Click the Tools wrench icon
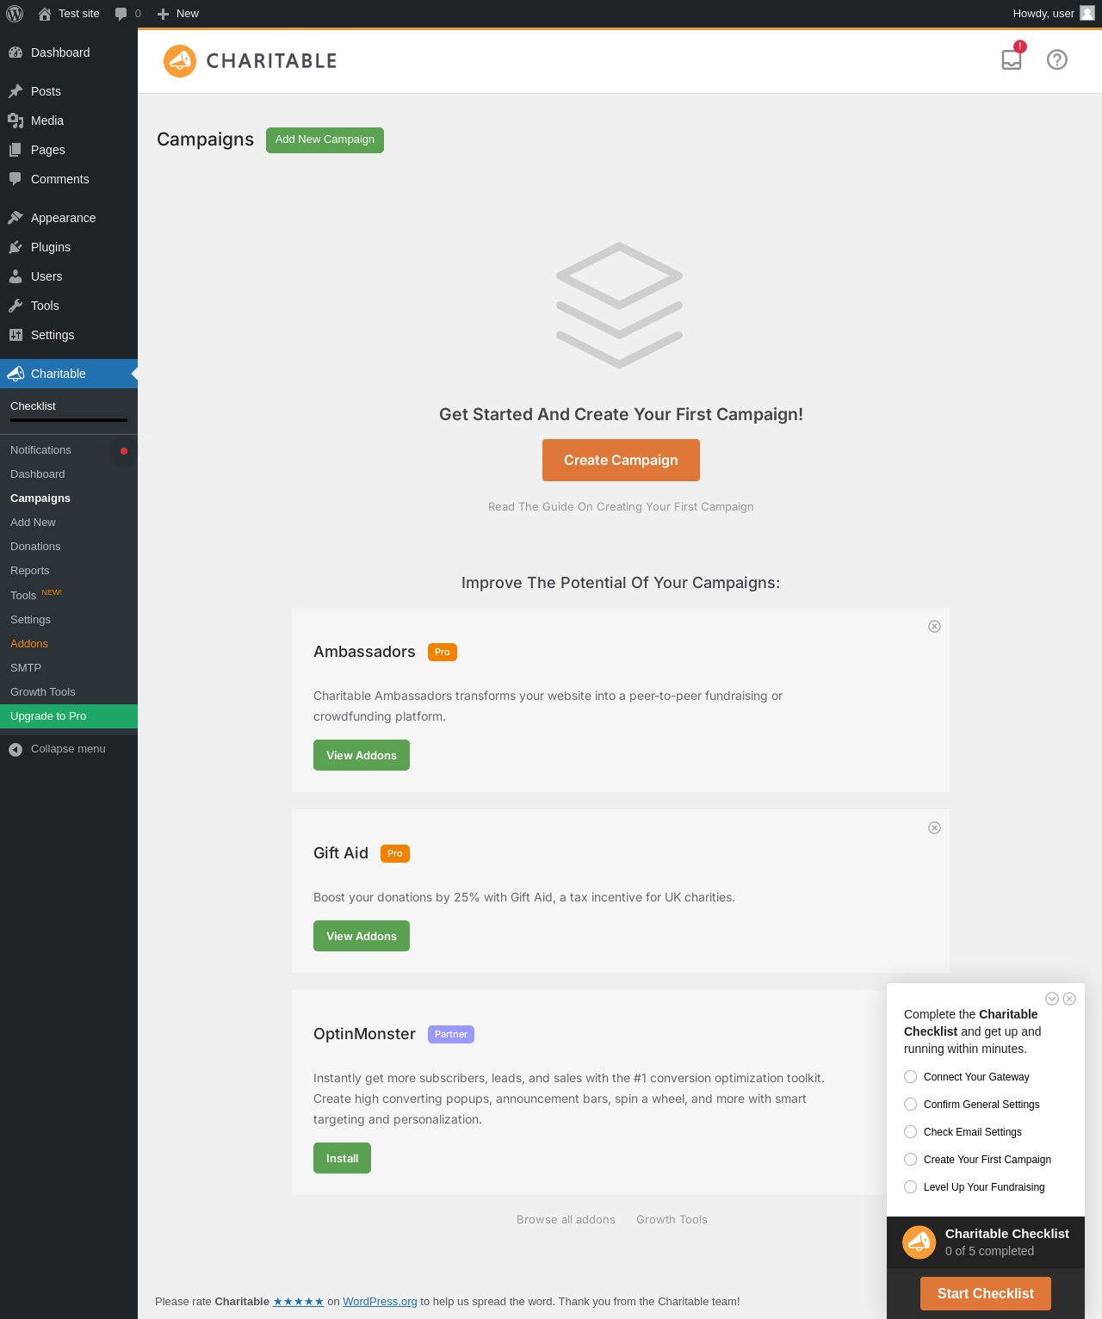 (15, 306)
